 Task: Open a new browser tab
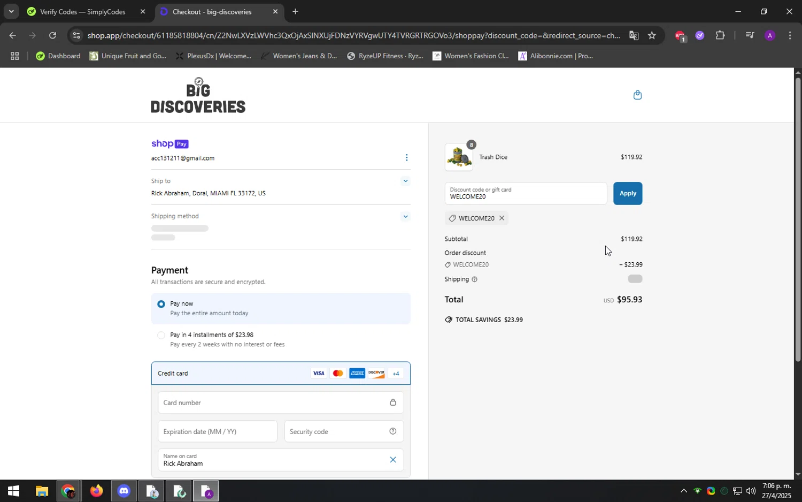click(x=295, y=12)
